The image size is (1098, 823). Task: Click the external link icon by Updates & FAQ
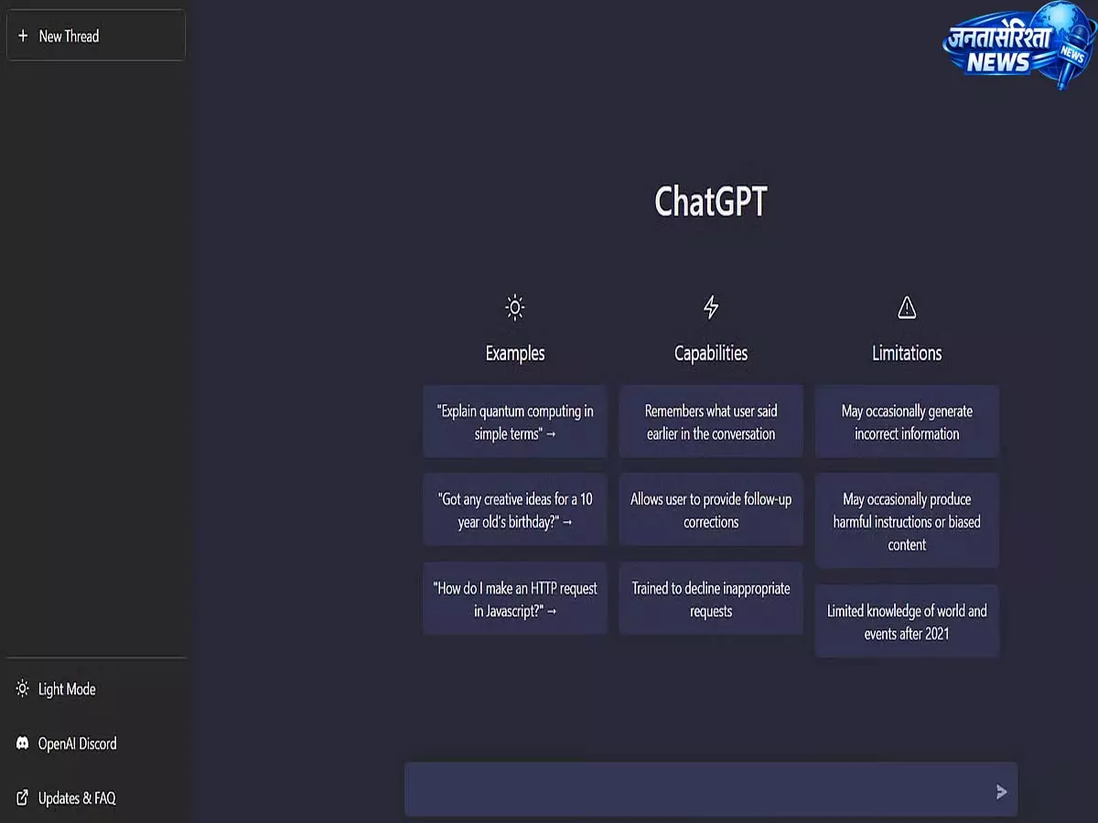pos(23,798)
